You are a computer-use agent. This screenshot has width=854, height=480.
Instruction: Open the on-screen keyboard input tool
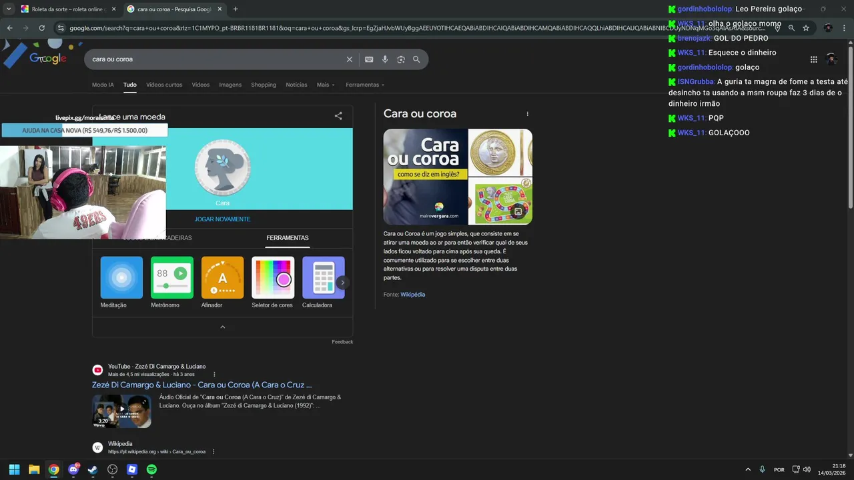(369, 59)
